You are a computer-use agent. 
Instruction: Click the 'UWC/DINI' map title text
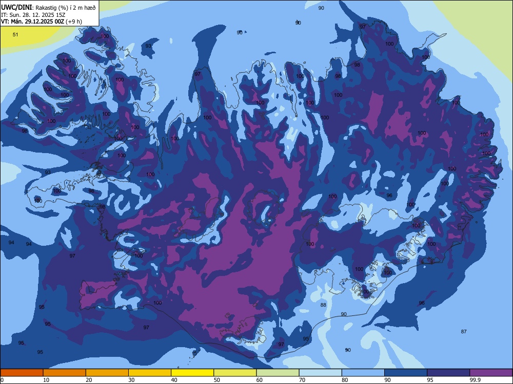click(x=16, y=7)
